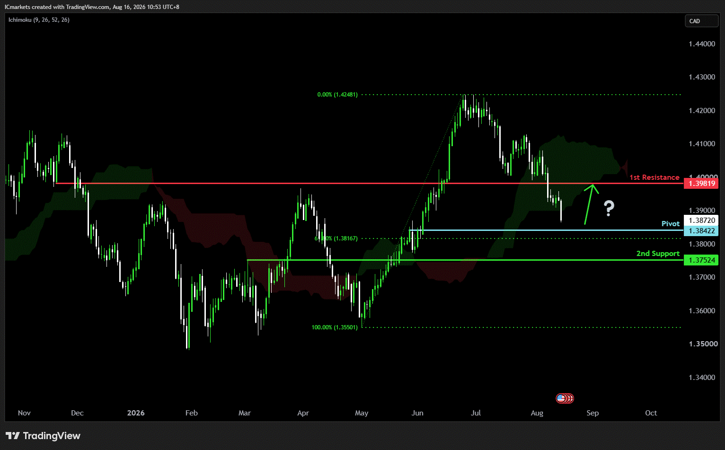Click the 0.00% (1.42481) Fibonacci label
725x450 pixels.
click(x=337, y=95)
